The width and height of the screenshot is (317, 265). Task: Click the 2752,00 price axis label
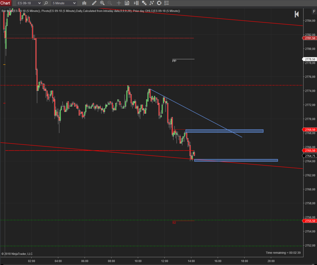pyautogui.click(x=310, y=245)
